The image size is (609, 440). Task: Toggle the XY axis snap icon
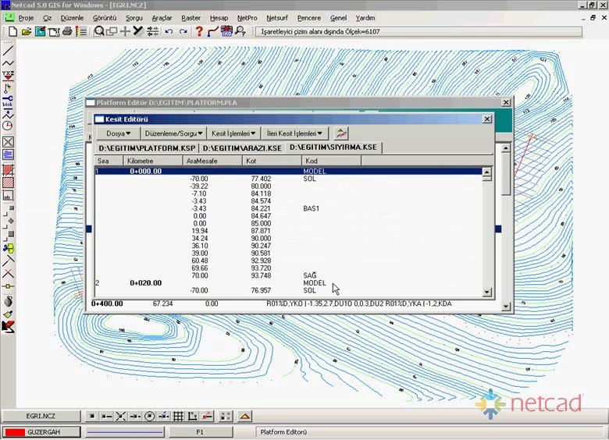[x=193, y=417]
